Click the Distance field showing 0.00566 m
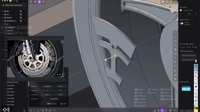This screenshot has height=112, width=200. pyautogui.click(x=47, y=86)
